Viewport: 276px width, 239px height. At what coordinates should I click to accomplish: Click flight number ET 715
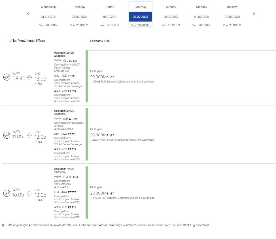point(72,76)
